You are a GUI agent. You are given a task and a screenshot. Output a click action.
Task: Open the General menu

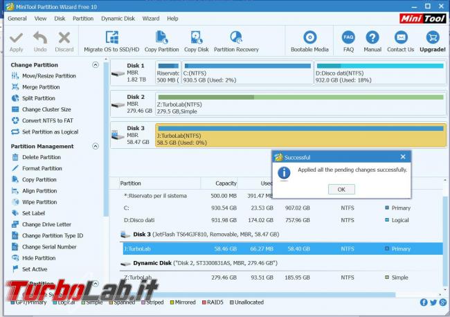click(17, 19)
